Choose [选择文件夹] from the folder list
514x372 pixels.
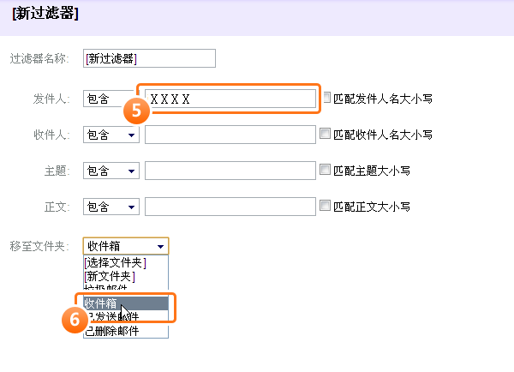pos(116,262)
